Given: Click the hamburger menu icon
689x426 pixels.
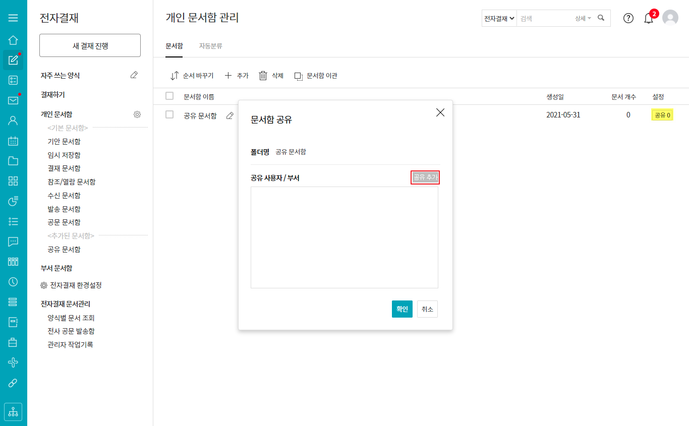Looking at the screenshot, I should click(x=13, y=18).
